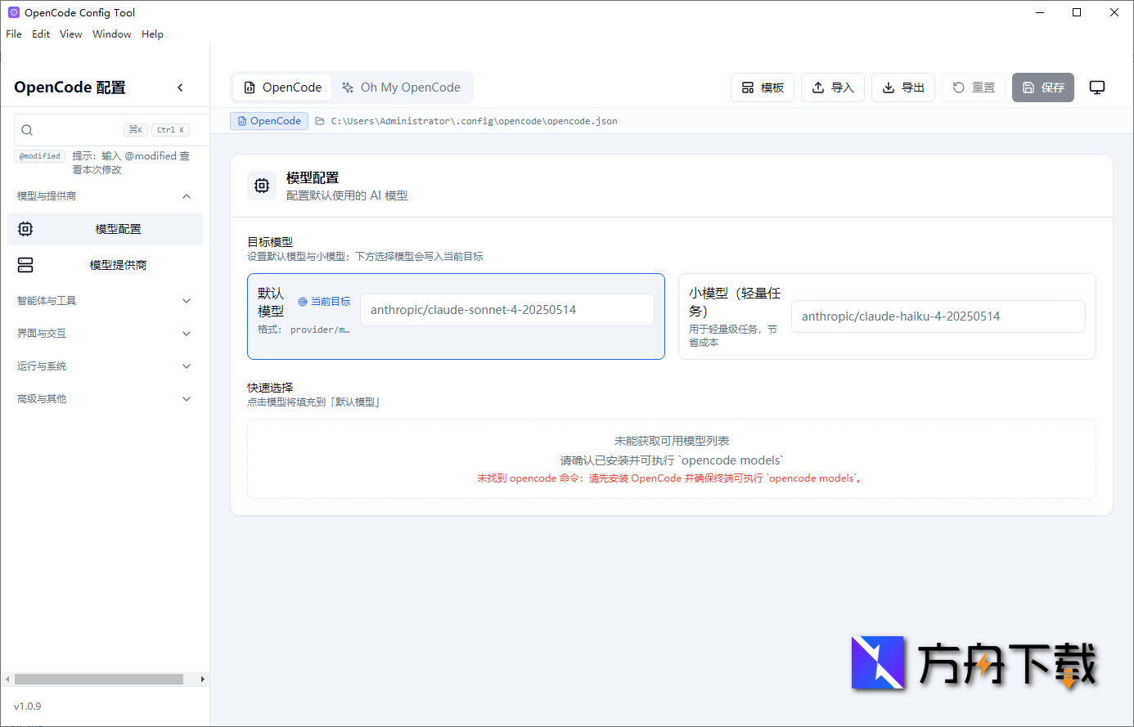The height and width of the screenshot is (727, 1134).
Task: Select the 模型配置 sidebar icon
Action: pyautogui.click(x=25, y=229)
